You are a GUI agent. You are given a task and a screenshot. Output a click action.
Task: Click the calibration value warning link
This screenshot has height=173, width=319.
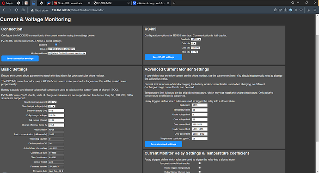[214, 77]
